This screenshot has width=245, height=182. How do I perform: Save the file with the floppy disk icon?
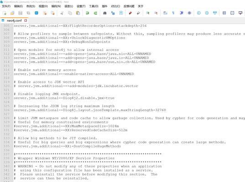[x=21, y=13]
